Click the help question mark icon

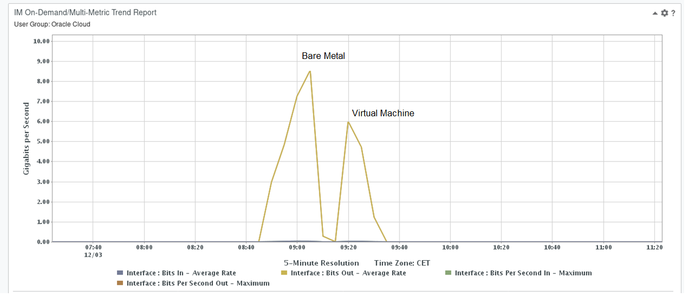[x=673, y=13]
